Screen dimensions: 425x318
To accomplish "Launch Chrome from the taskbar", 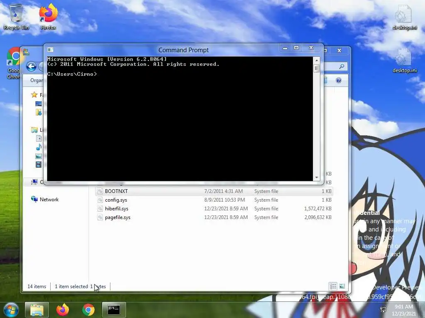I will (x=88, y=310).
